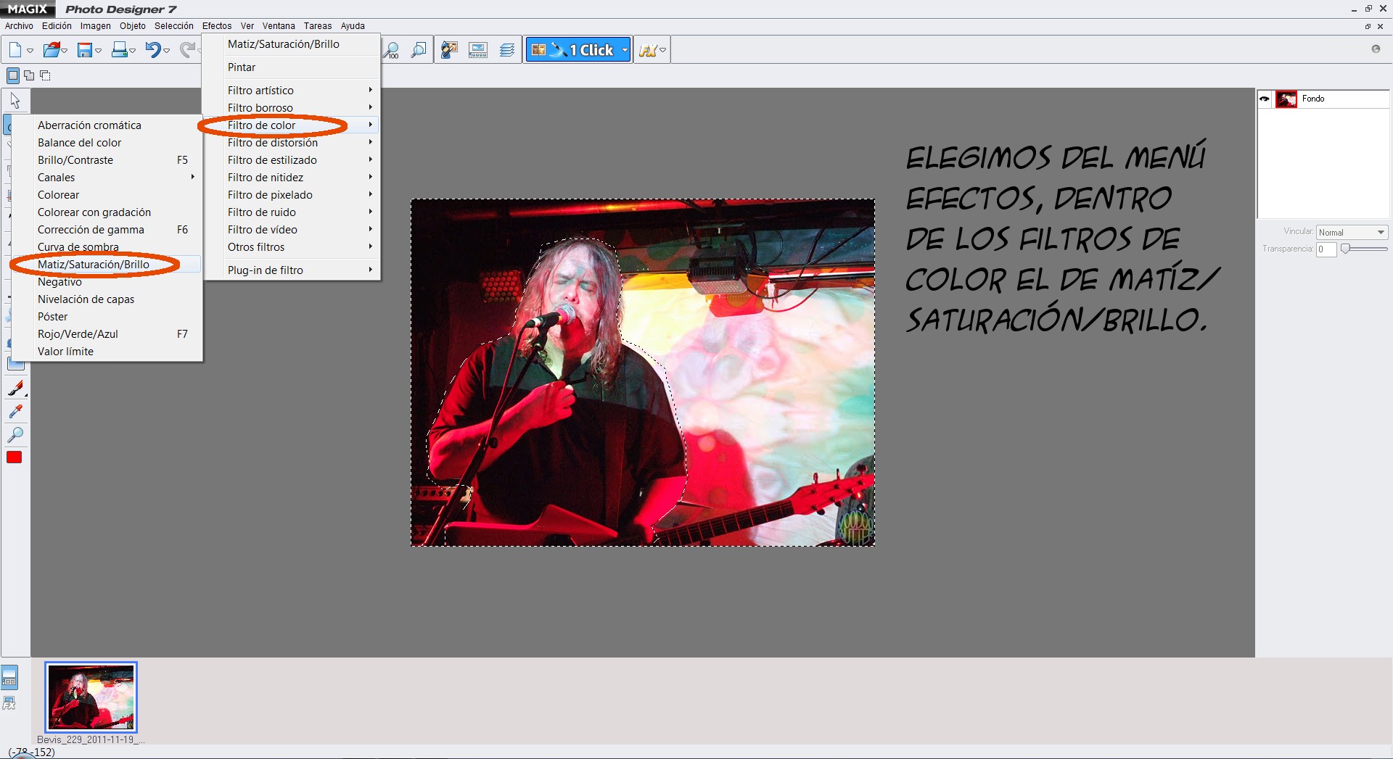
Task: Expand the 1 Click dropdown arrow
Action: coord(624,50)
